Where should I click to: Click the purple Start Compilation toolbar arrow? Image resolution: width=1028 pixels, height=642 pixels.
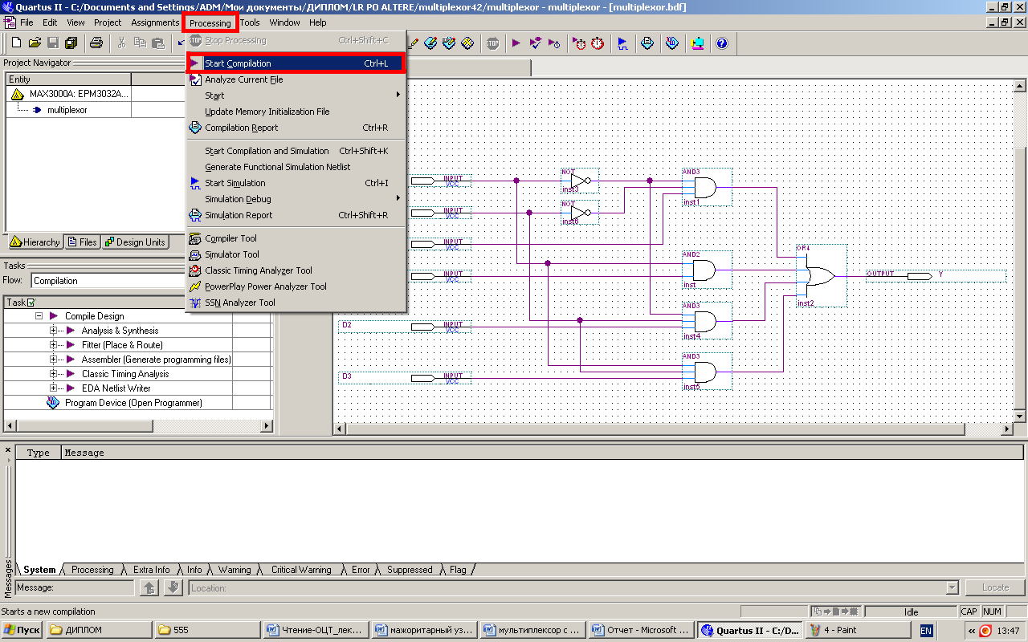coord(516,43)
